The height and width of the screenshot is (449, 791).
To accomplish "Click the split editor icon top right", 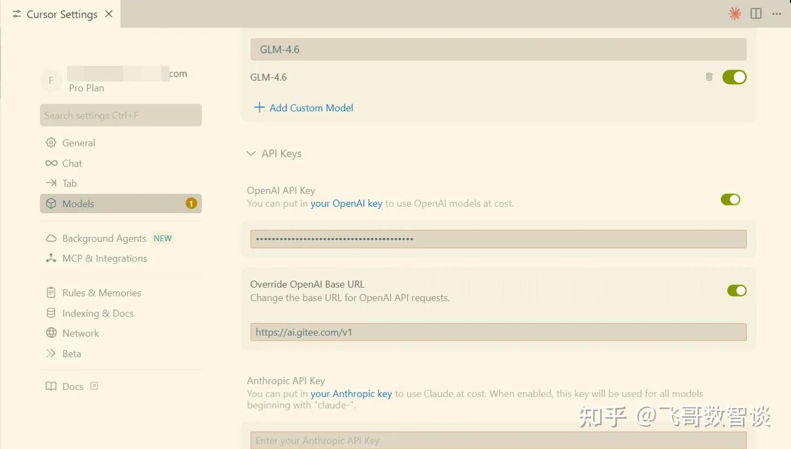I will coord(756,13).
